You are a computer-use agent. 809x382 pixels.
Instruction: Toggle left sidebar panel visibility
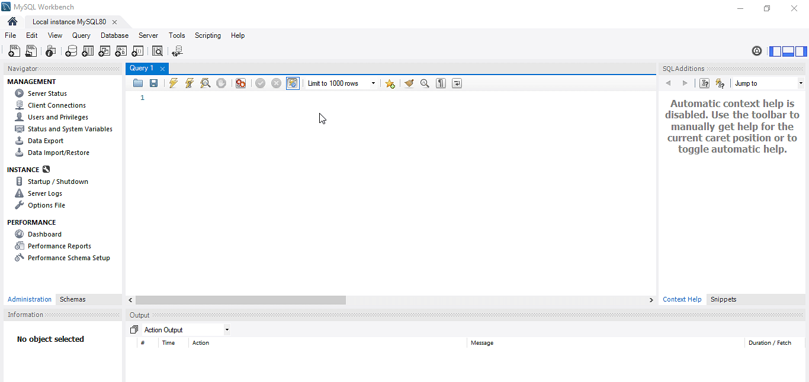coord(775,51)
